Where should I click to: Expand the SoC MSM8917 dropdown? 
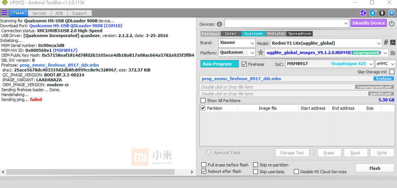click(x=330, y=64)
